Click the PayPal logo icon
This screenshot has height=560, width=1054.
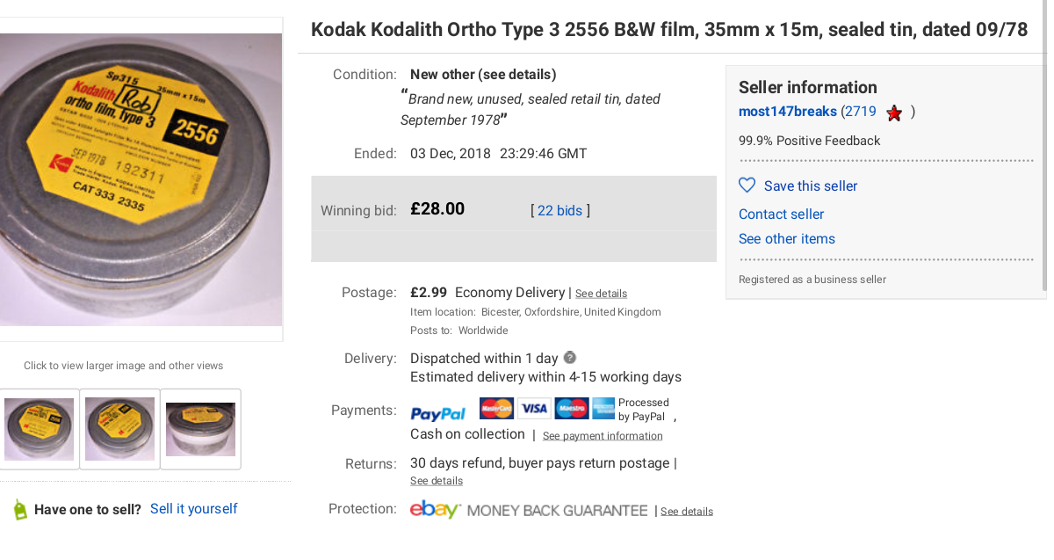[438, 413]
